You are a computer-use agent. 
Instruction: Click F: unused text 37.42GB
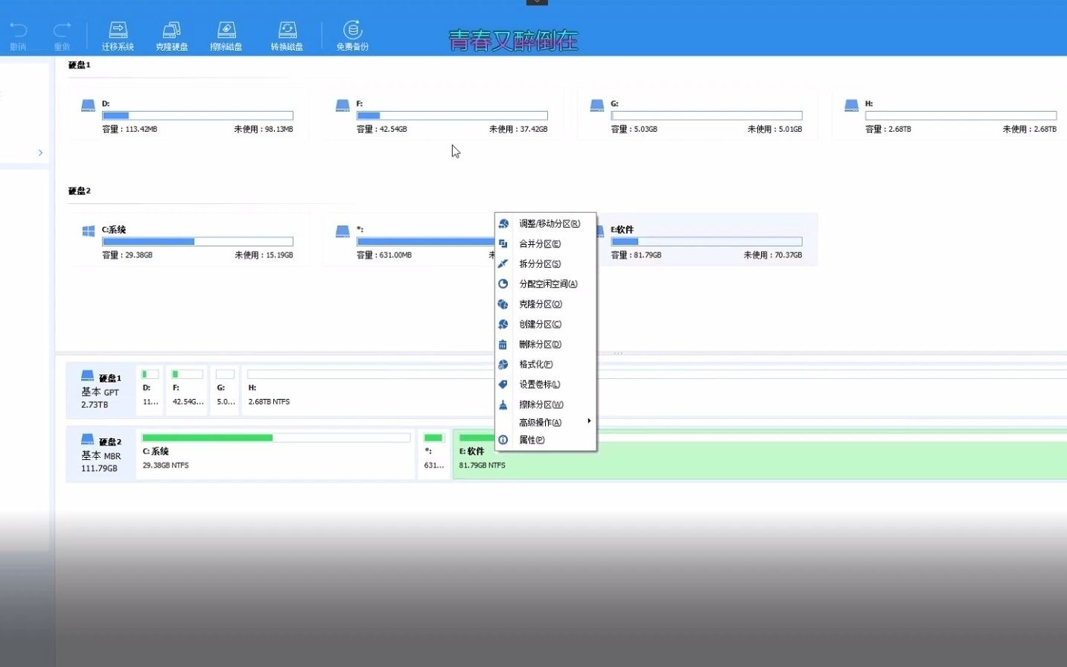[518, 129]
